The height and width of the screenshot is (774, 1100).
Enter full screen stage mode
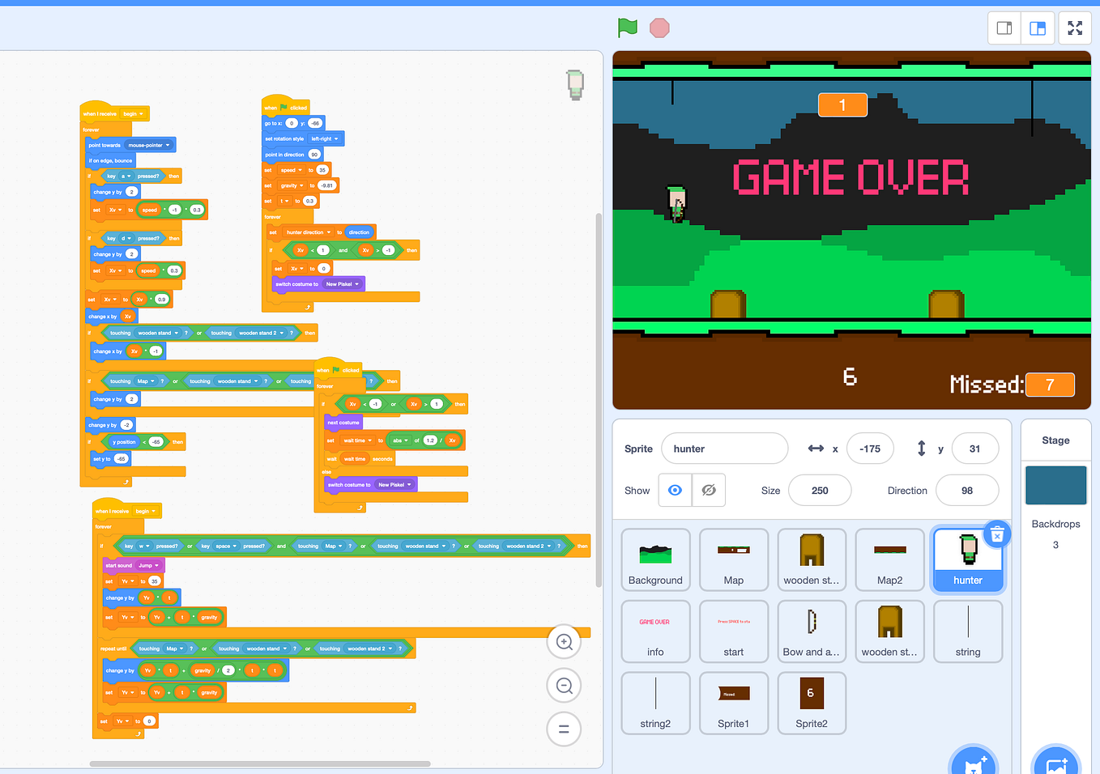1075,28
